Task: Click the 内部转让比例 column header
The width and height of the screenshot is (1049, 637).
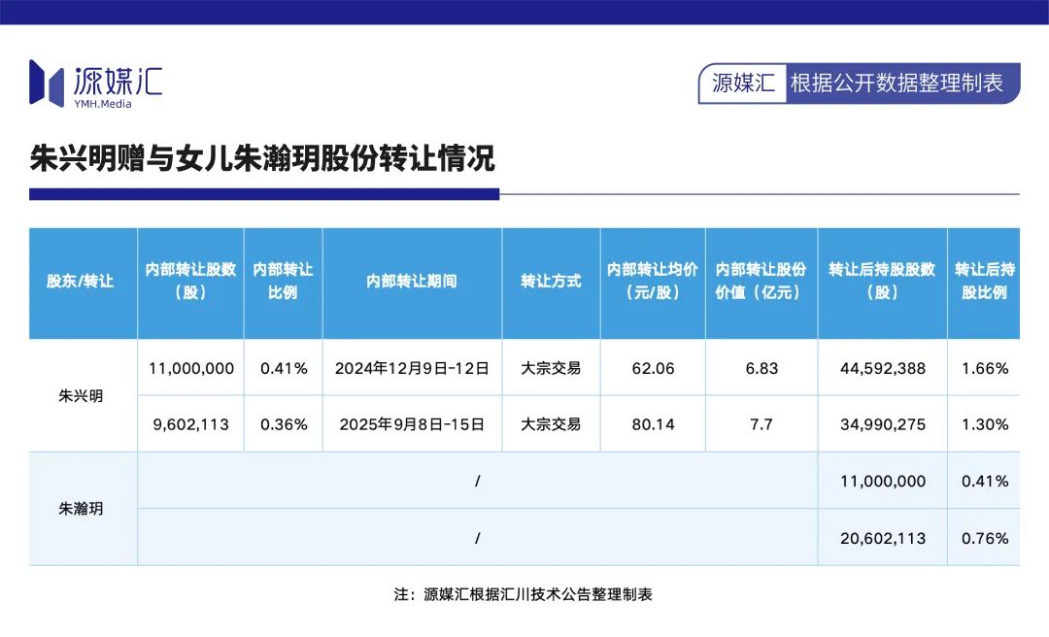Action: point(283,281)
